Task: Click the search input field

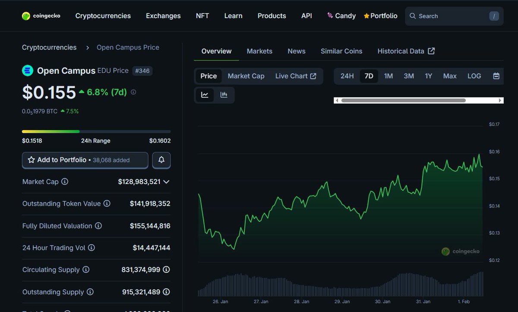Action: pyautogui.click(x=454, y=16)
